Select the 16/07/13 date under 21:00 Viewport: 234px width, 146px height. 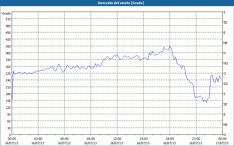pyautogui.click(x=196, y=143)
